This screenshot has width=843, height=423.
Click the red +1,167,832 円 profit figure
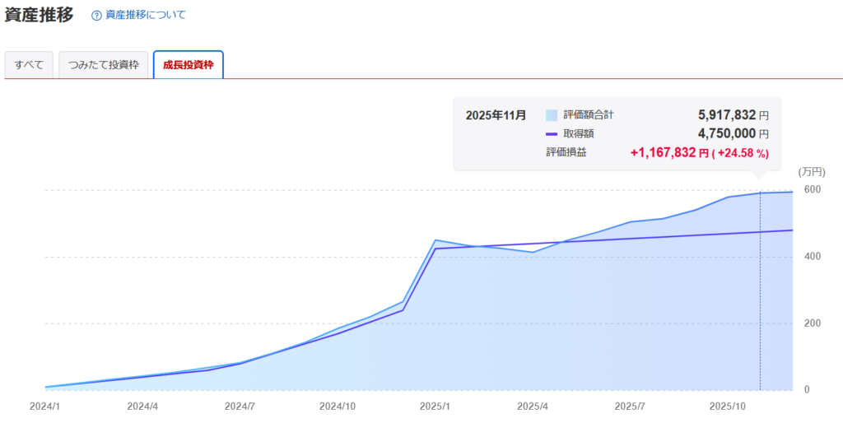pyautogui.click(x=663, y=152)
